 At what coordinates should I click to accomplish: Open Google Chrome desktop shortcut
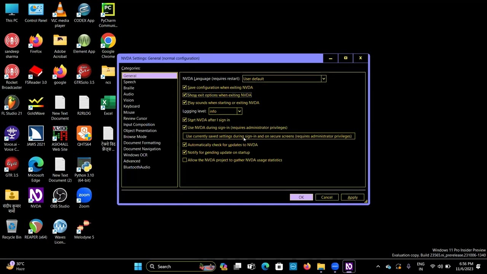coord(108,46)
